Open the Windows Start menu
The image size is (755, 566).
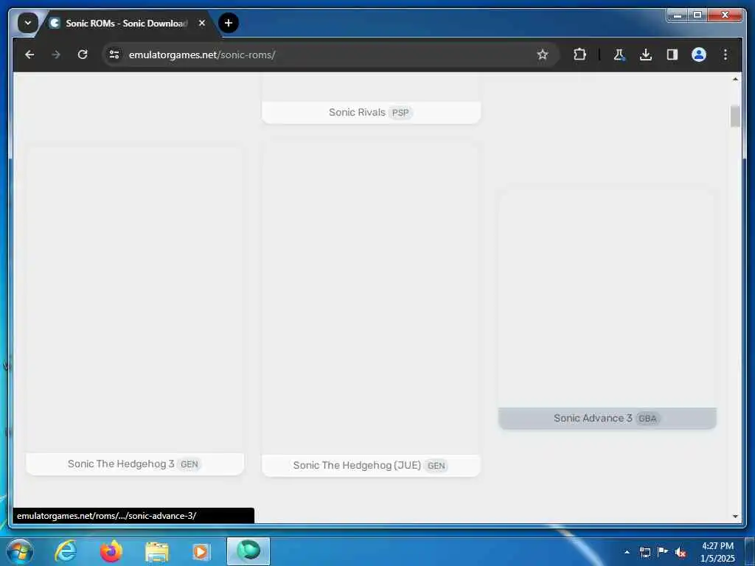coord(20,551)
